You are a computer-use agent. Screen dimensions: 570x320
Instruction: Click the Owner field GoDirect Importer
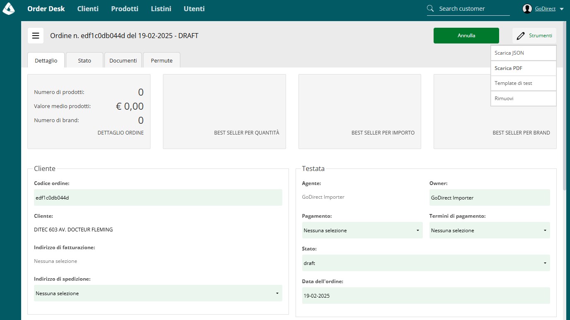click(x=490, y=197)
